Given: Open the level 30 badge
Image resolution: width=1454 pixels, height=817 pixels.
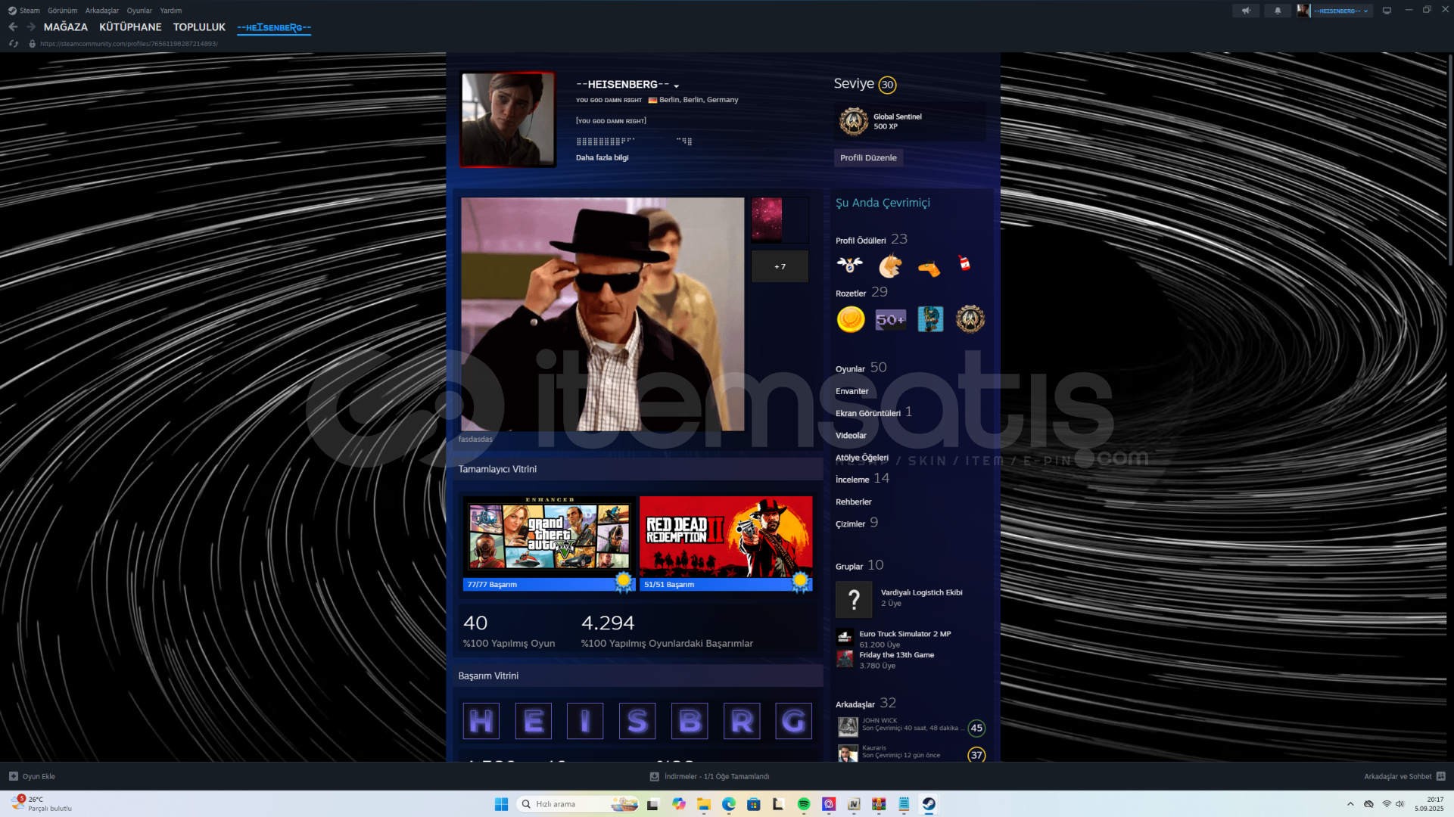Looking at the screenshot, I should [x=887, y=85].
